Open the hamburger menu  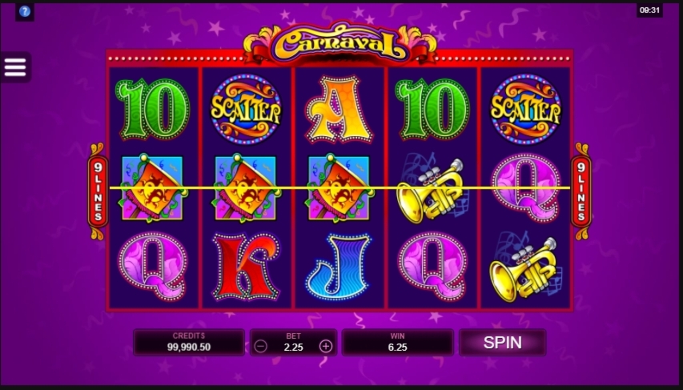(15, 67)
